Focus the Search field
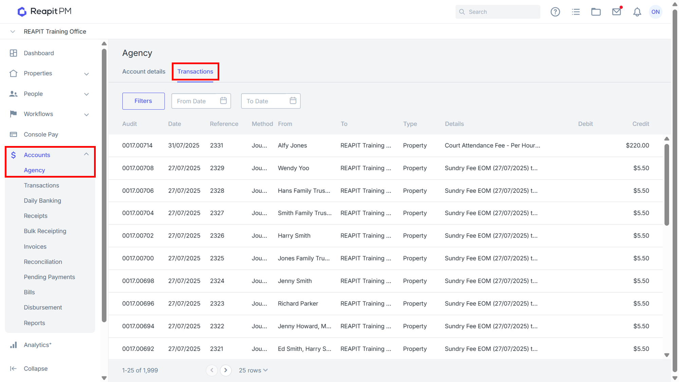This screenshot has width=679, height=382. point(498,12)
